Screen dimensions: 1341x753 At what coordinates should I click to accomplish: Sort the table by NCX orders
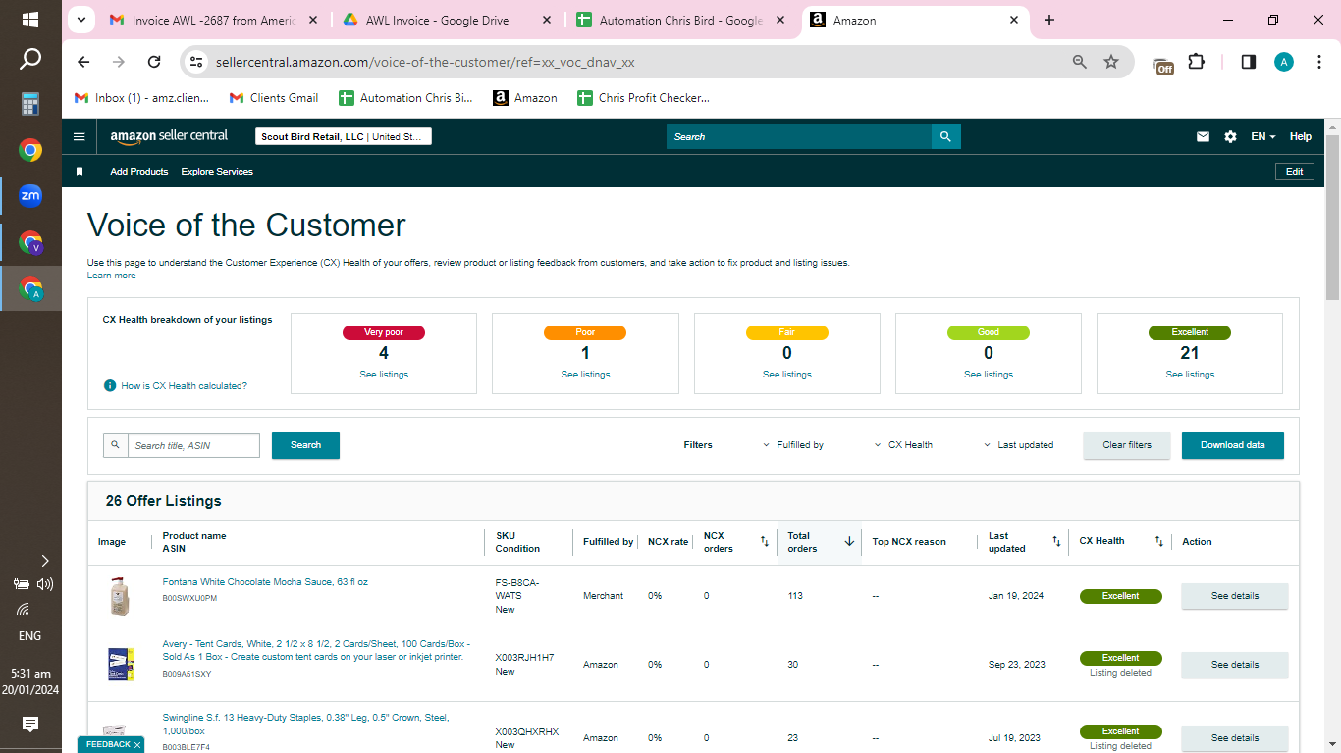coord(764,541)
